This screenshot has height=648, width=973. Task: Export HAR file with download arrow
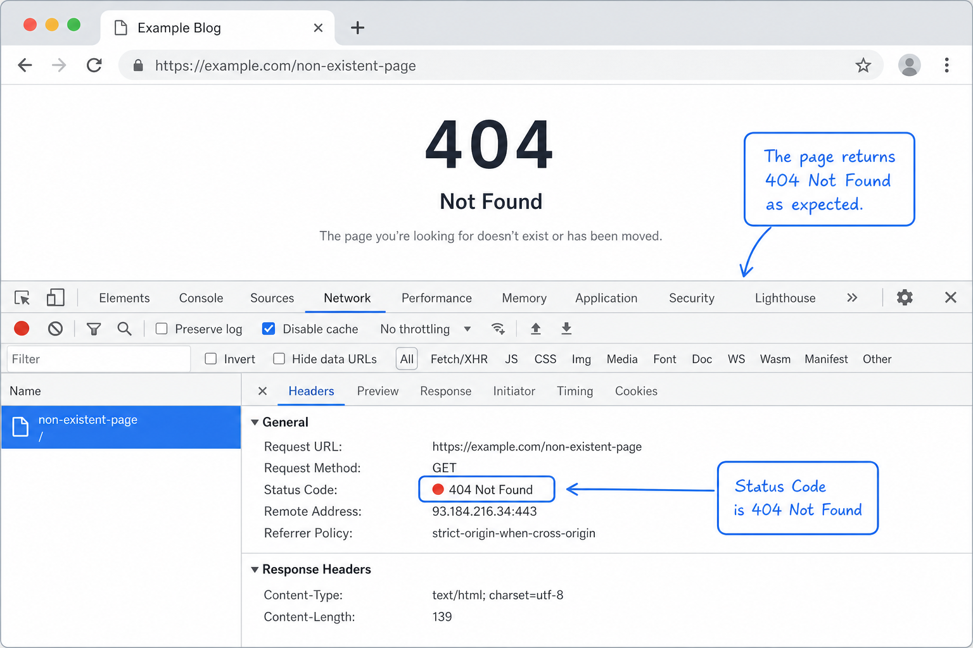[x=566, y=328]
